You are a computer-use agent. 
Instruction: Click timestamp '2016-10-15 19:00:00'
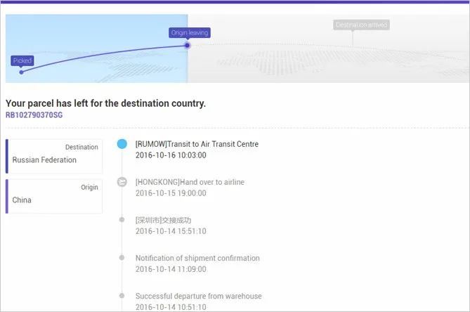[171, 193]
